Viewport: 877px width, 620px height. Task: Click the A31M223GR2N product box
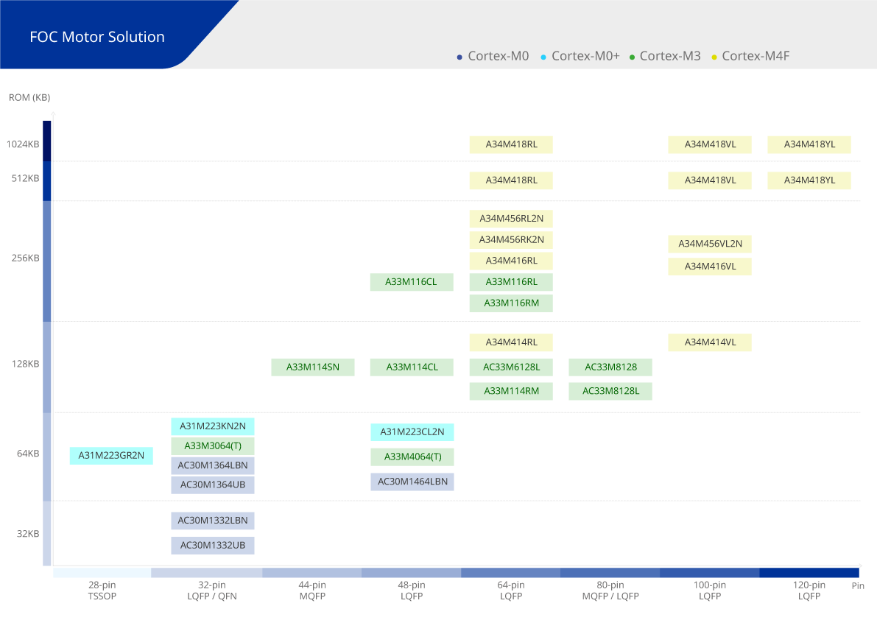coord(111,455)
